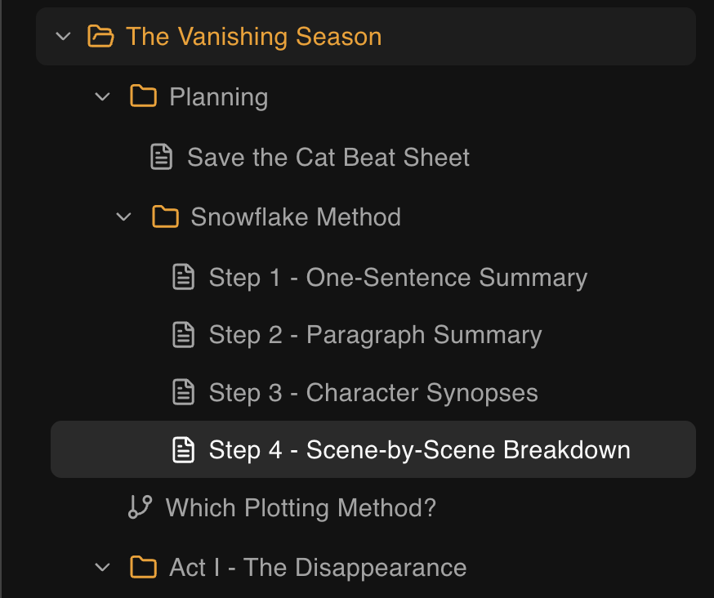
Task: Select the Act I - The Disappearance folder
Action: tap(317, 567)
